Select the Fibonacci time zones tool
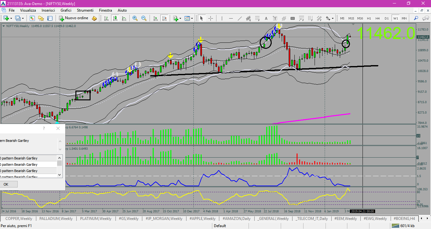This screenshot has height=229, width=431. (x=310, y=18)
